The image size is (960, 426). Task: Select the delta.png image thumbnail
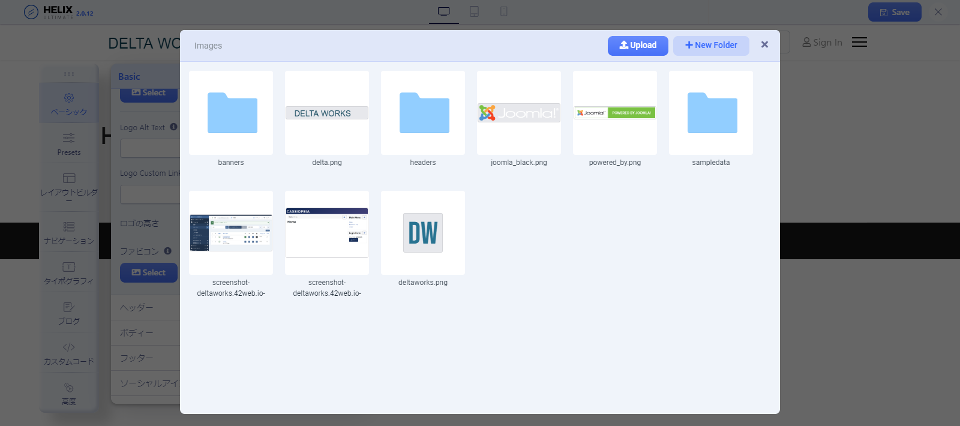(327, 113)
